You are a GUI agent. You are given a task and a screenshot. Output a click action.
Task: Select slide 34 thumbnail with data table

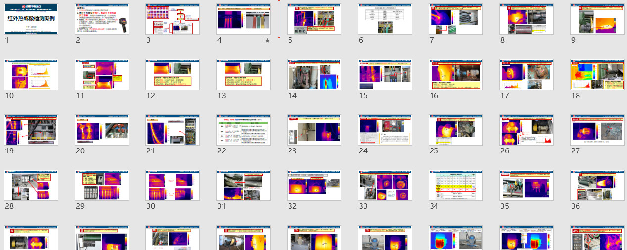(456, 186)
